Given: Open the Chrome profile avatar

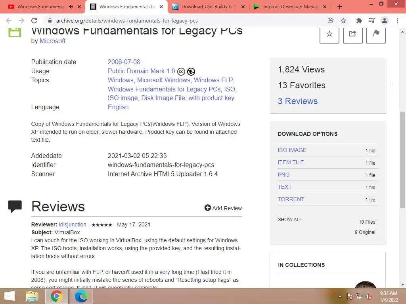Looking at the screenshot, I should (385, 21).
